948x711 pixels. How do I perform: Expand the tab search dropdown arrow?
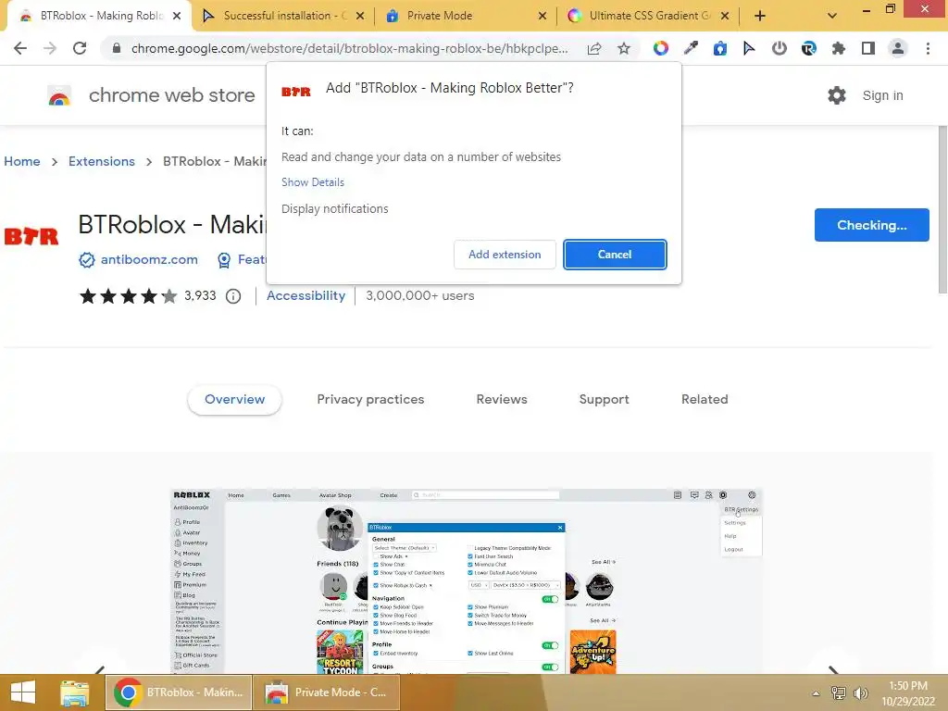point(832,16)
